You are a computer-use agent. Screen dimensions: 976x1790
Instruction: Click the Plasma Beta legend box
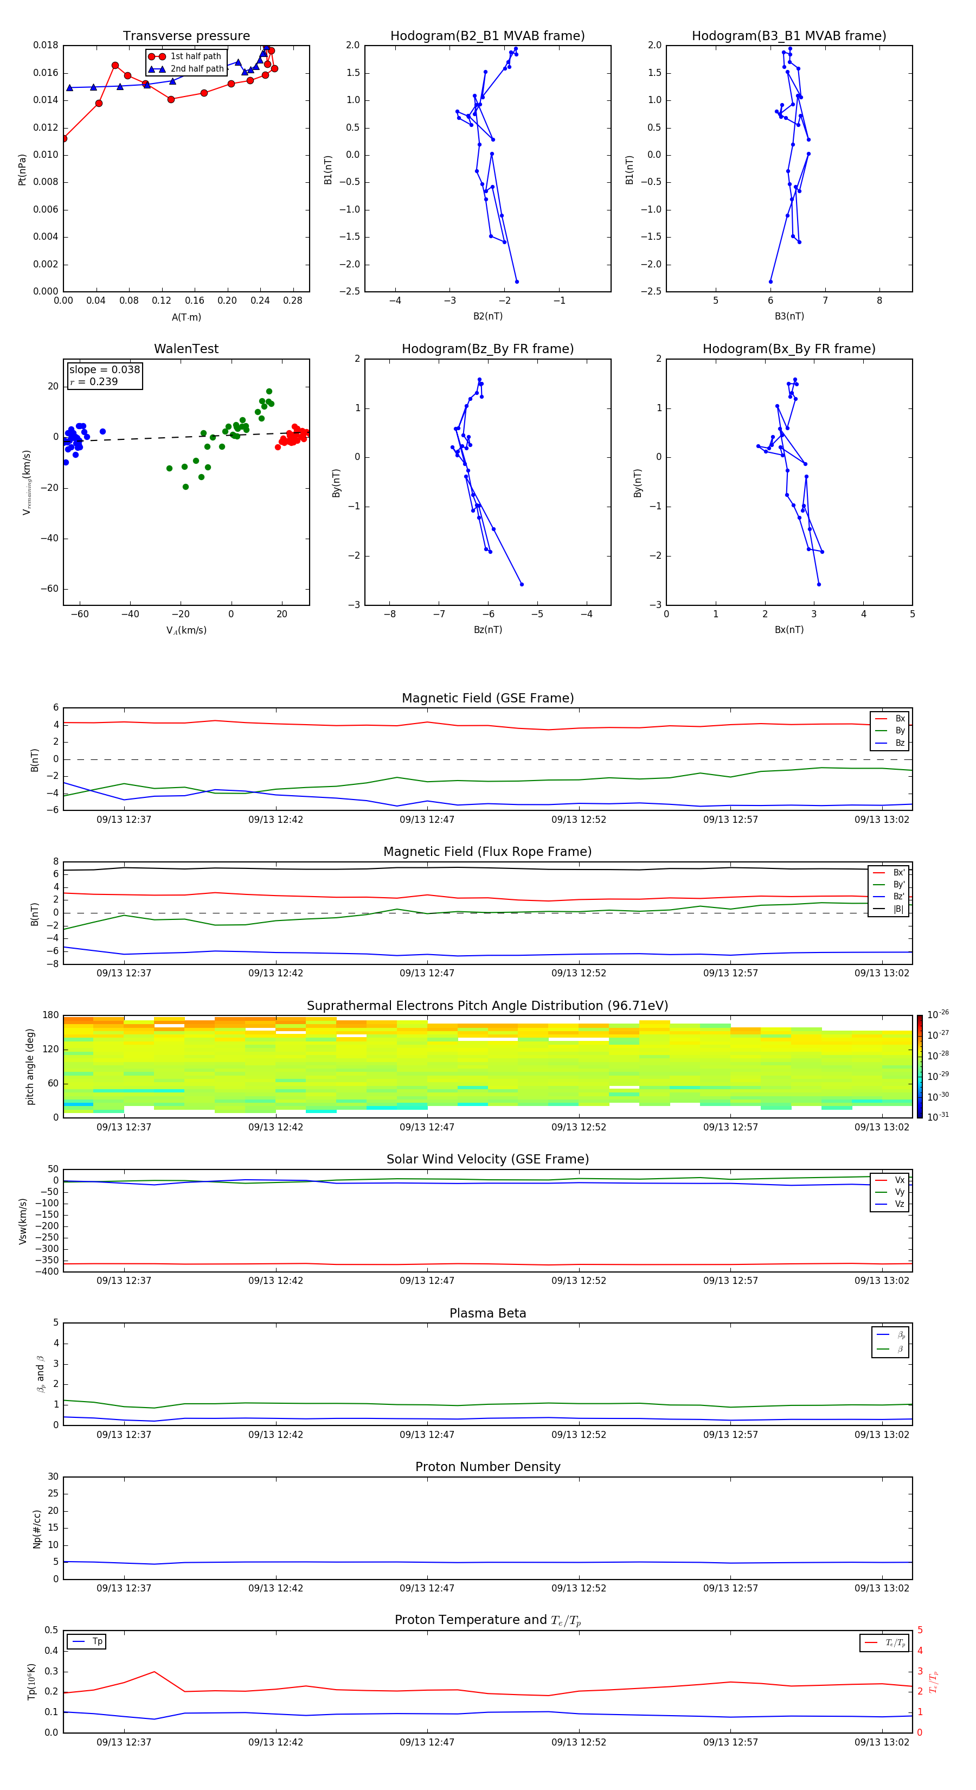[890, 1342]
